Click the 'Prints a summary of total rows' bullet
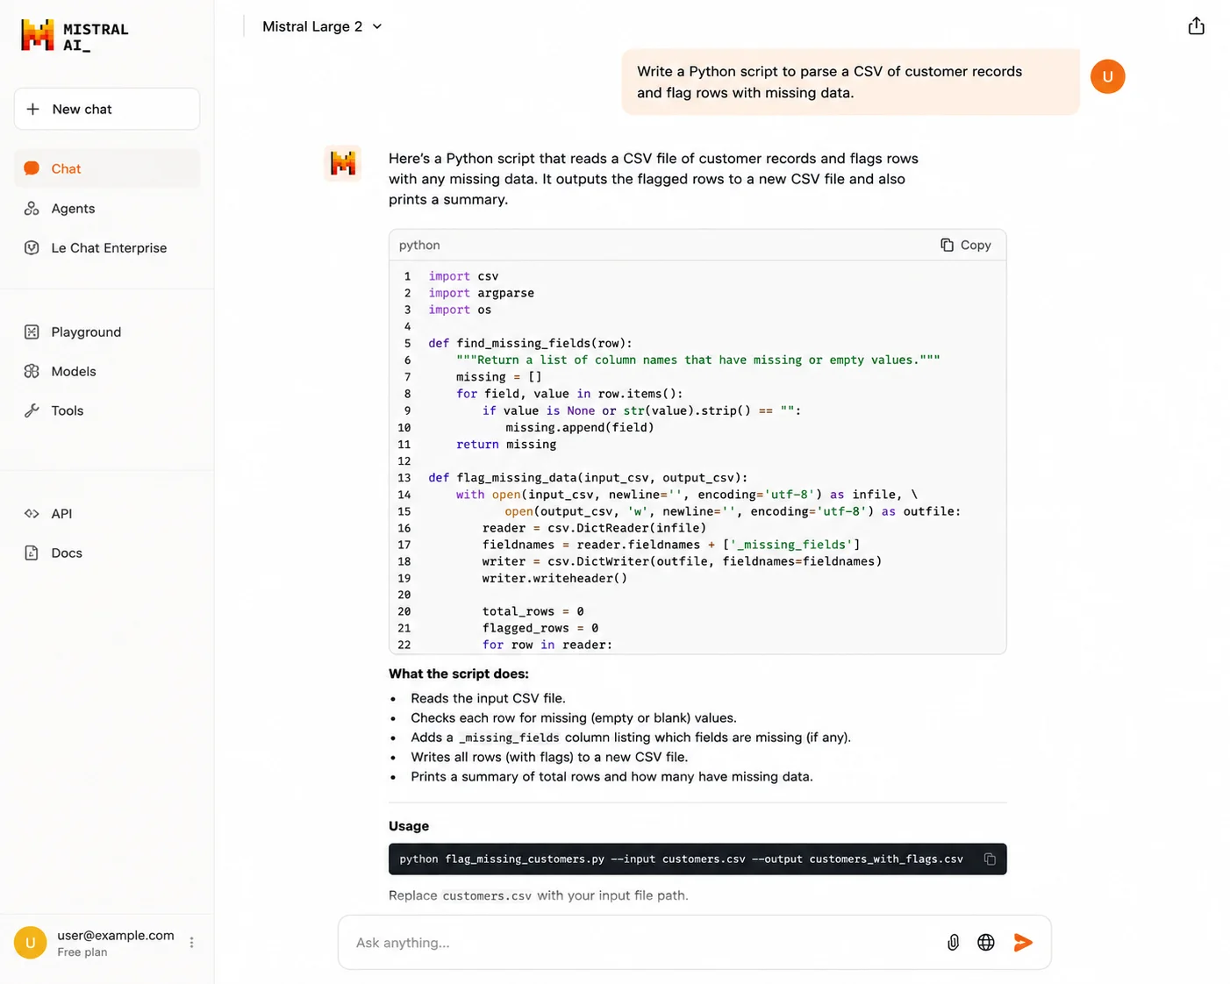This screenshot has height=984, width=1230. 611,776
